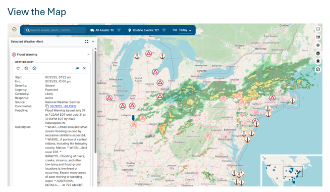This screenshot has width=330, height=192.
Task: Click the National Weather Service source text
Action: coord(62,102)
